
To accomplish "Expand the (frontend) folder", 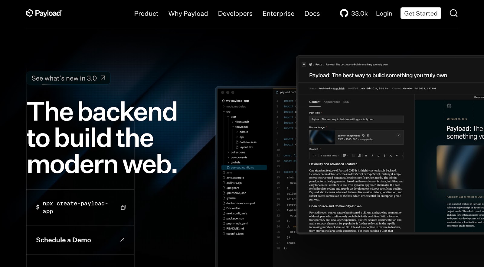I will pyautogui.click(x=233, y=122).
